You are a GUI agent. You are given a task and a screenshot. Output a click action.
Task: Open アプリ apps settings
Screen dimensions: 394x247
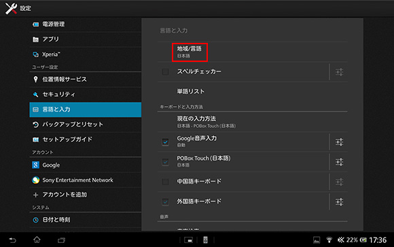[85, 39]
